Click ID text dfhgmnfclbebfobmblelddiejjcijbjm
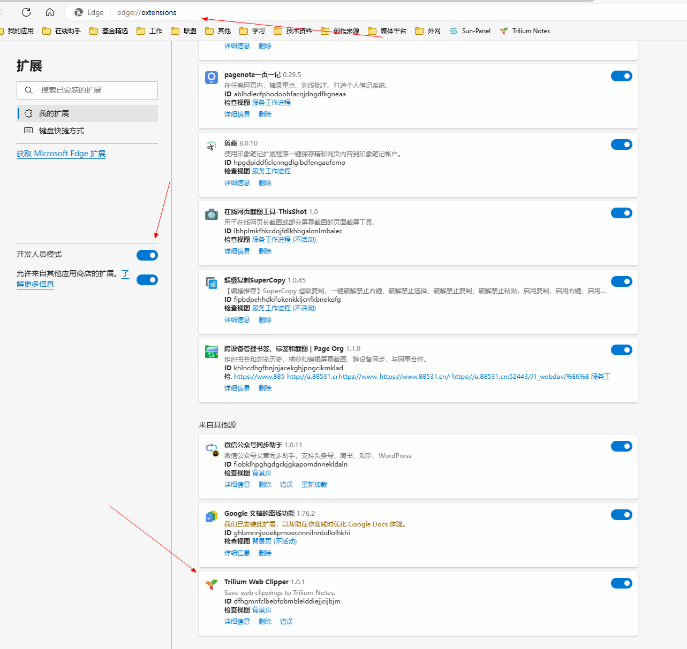The height and width of the screenshot is (649, 687). [287, 601]
